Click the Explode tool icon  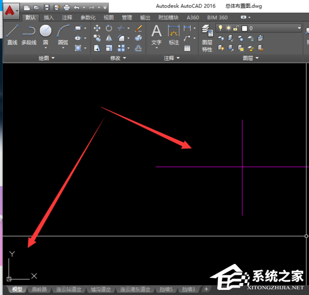(139, 38)
